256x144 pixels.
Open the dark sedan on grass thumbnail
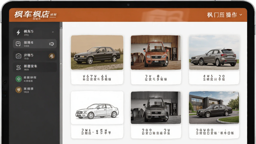pyautogui.click(x=97, y=52)
